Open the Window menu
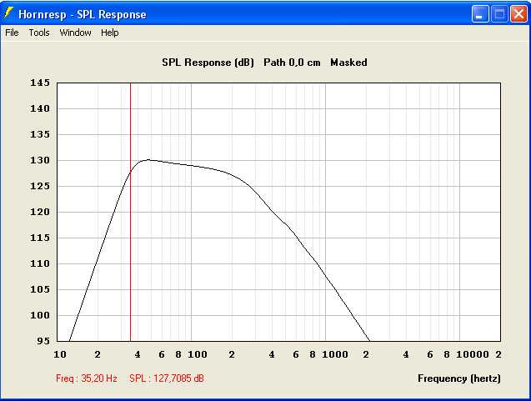Screen dimensions: 531x401 pos(75,33)
